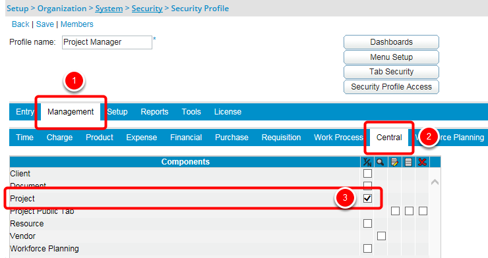Select the Client component row label

(x=20, y=174)
